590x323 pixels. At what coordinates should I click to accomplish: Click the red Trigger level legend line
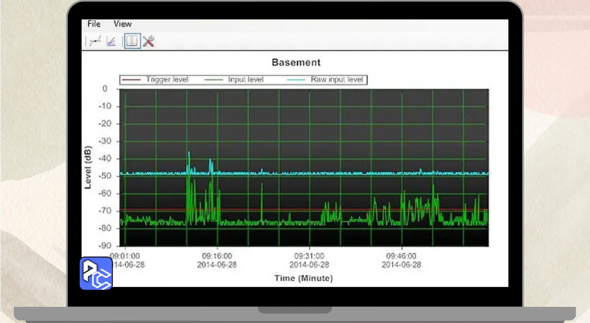click(130, 80)
